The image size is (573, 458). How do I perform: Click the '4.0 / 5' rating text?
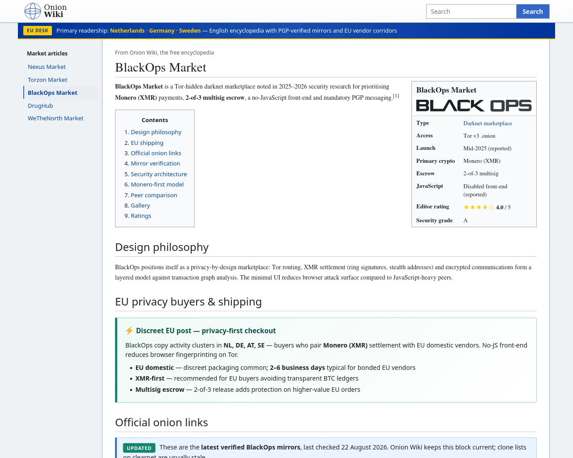503,207
